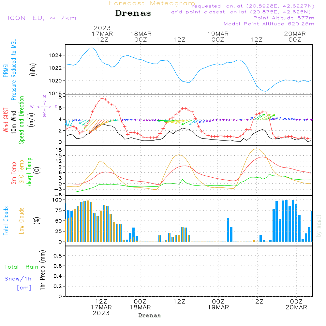Click the "4" value on the wind axis
This screenshot has height=326, width=326.
[x=60, y=119]
